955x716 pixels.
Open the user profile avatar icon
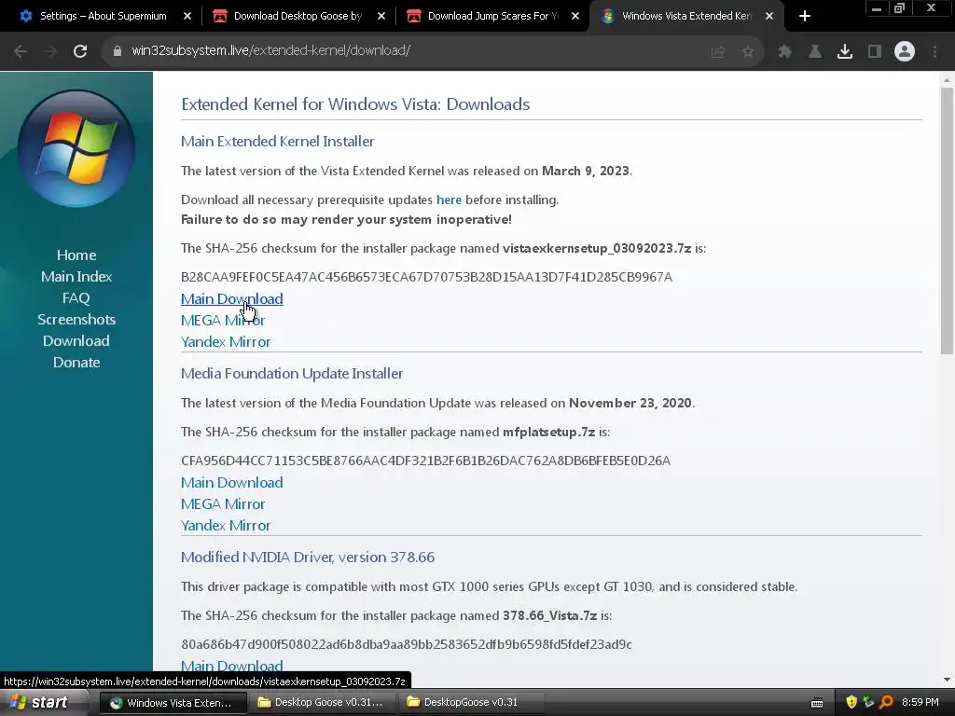pyautogui.click(x=905, y=51)
